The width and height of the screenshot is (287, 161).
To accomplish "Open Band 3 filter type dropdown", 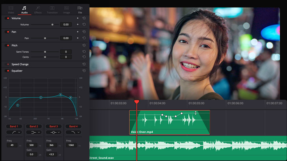I will click(53, 133).
